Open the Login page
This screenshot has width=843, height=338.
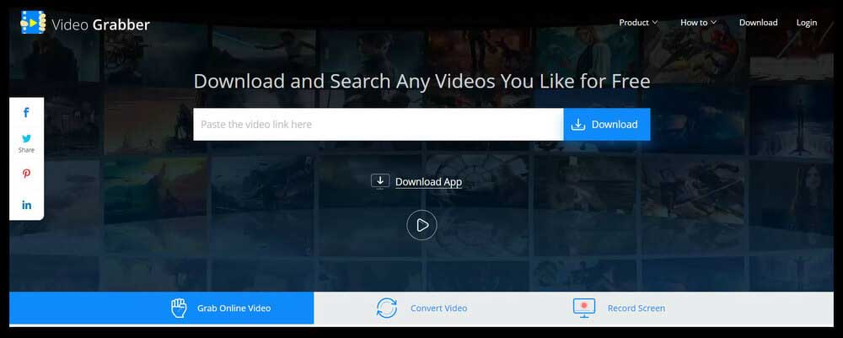pos(807,23)
